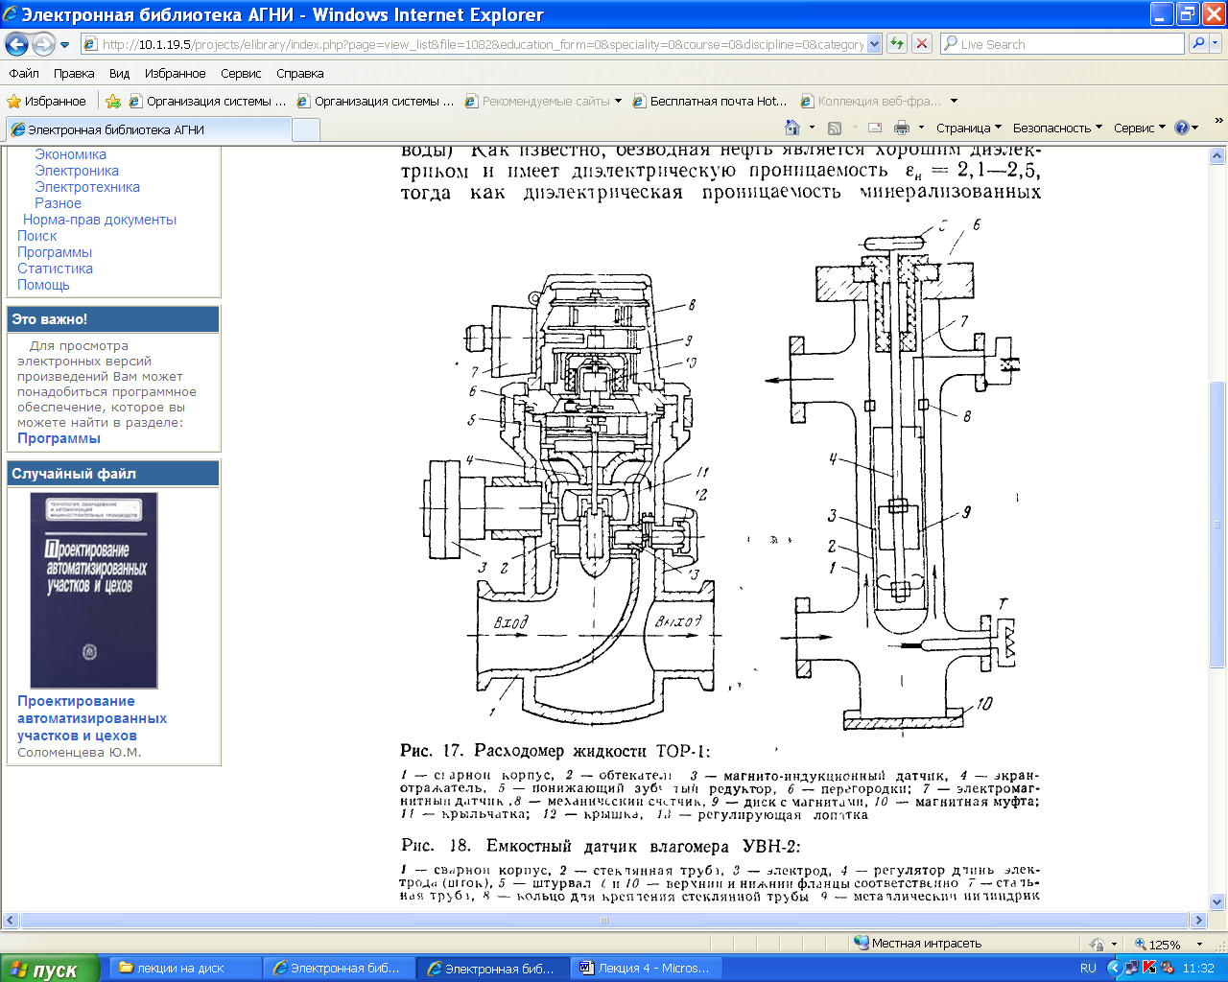
Task: Select the Электронная библиотека АГНИ tab
Action: click(x=148, y=129)
